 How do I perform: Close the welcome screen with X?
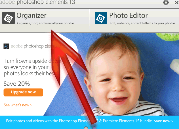pos(177,3)
